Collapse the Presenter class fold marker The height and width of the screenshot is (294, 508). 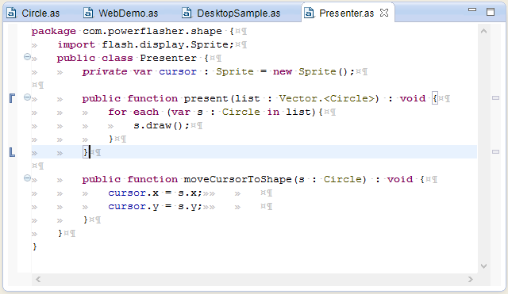coord(27,57)
